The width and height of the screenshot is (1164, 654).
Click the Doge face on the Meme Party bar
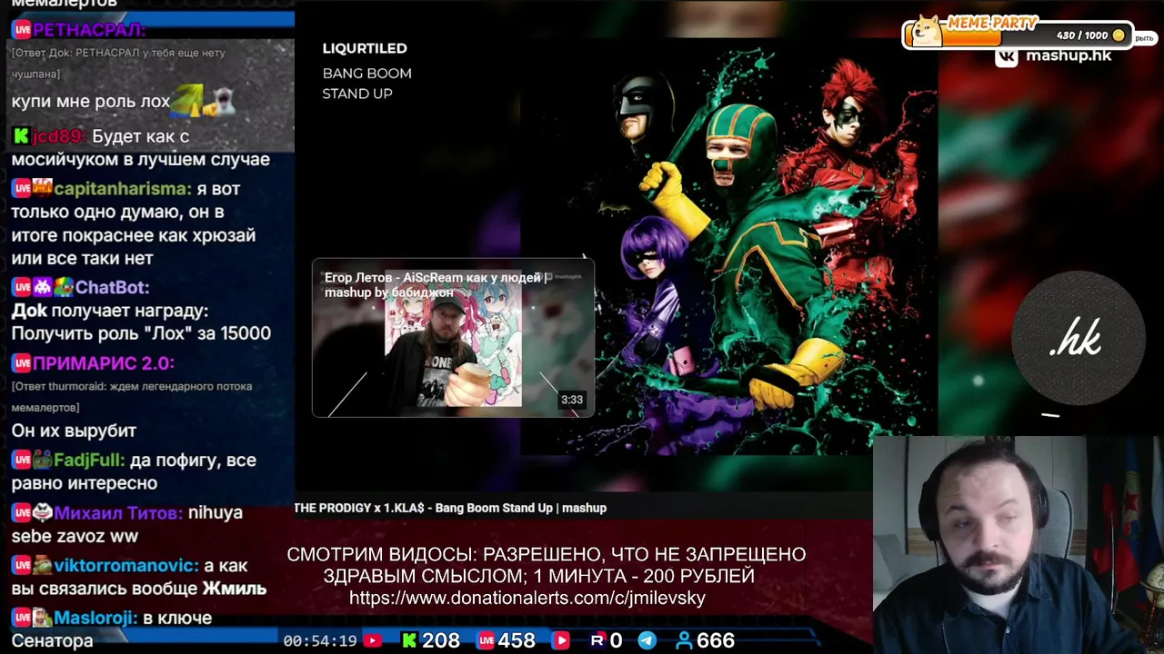point(928,31)
